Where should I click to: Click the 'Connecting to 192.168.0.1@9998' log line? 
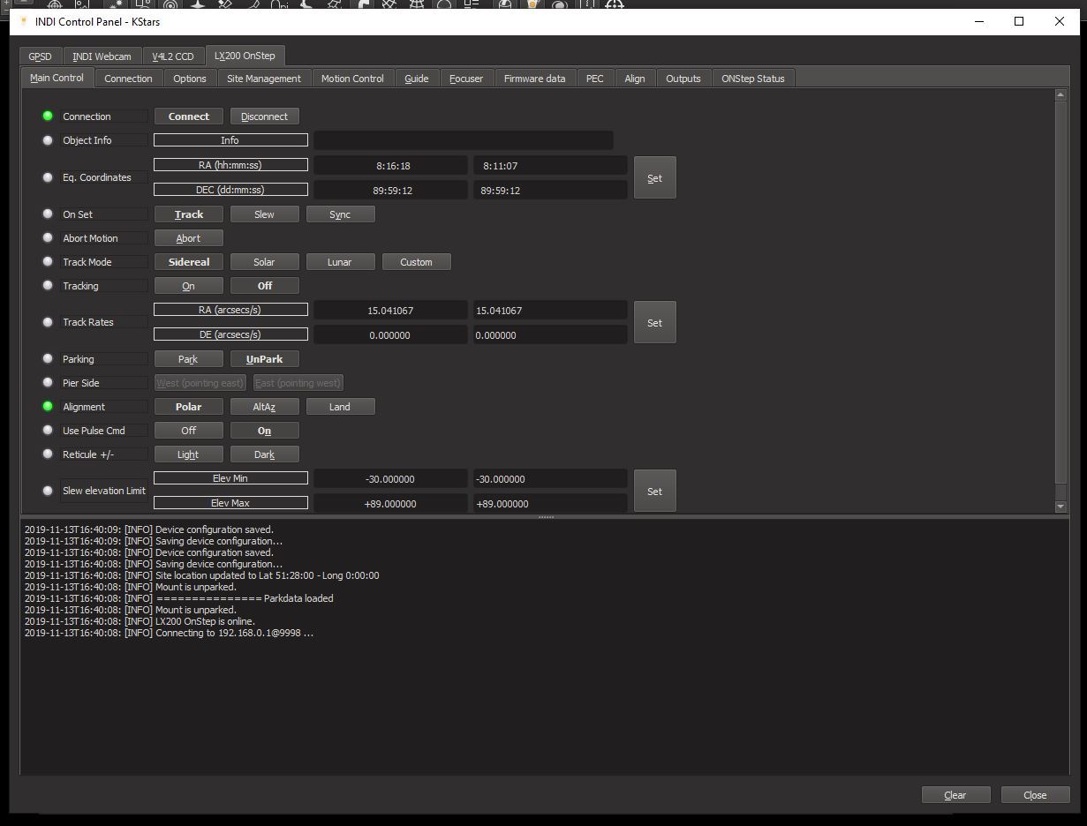click(169, 633)
